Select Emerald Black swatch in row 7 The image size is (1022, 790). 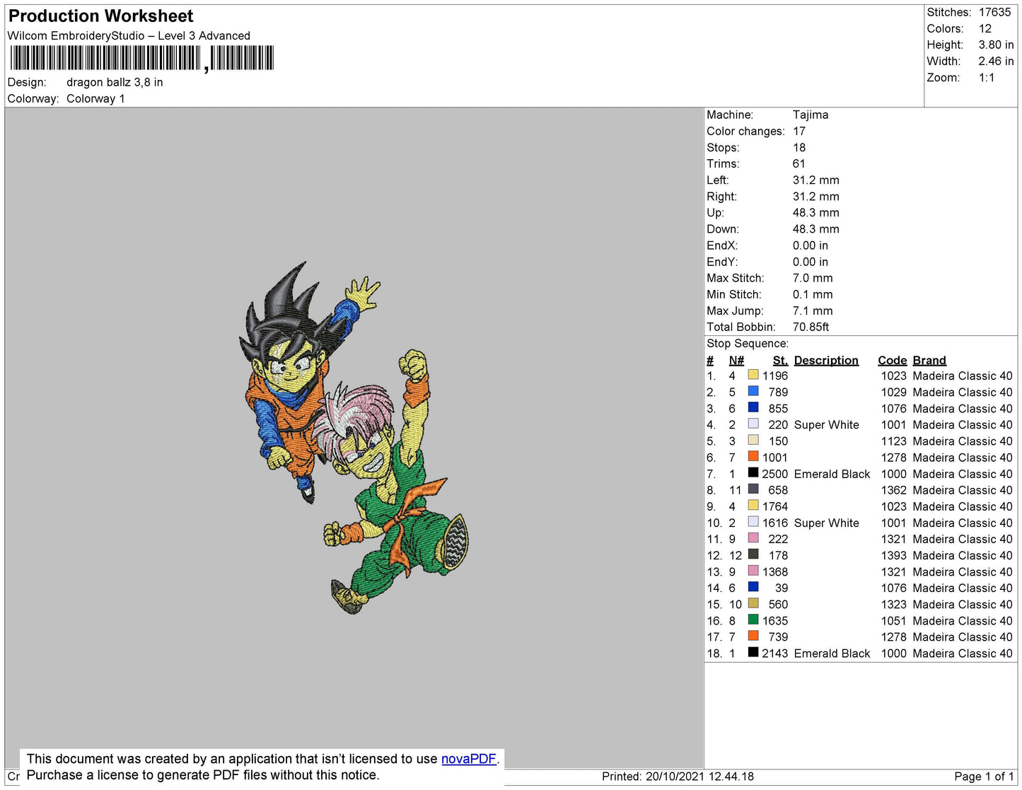pyautogui.click(x=753, y=472)
